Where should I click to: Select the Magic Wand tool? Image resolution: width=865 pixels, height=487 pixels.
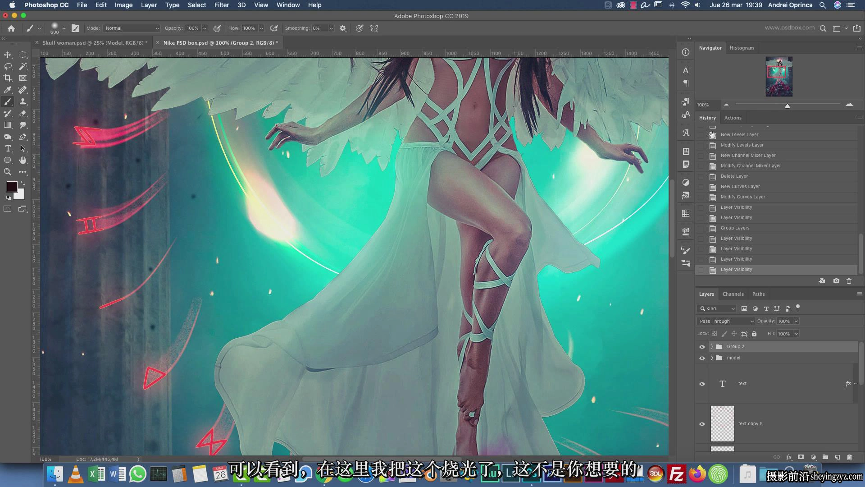coord(23,66)
